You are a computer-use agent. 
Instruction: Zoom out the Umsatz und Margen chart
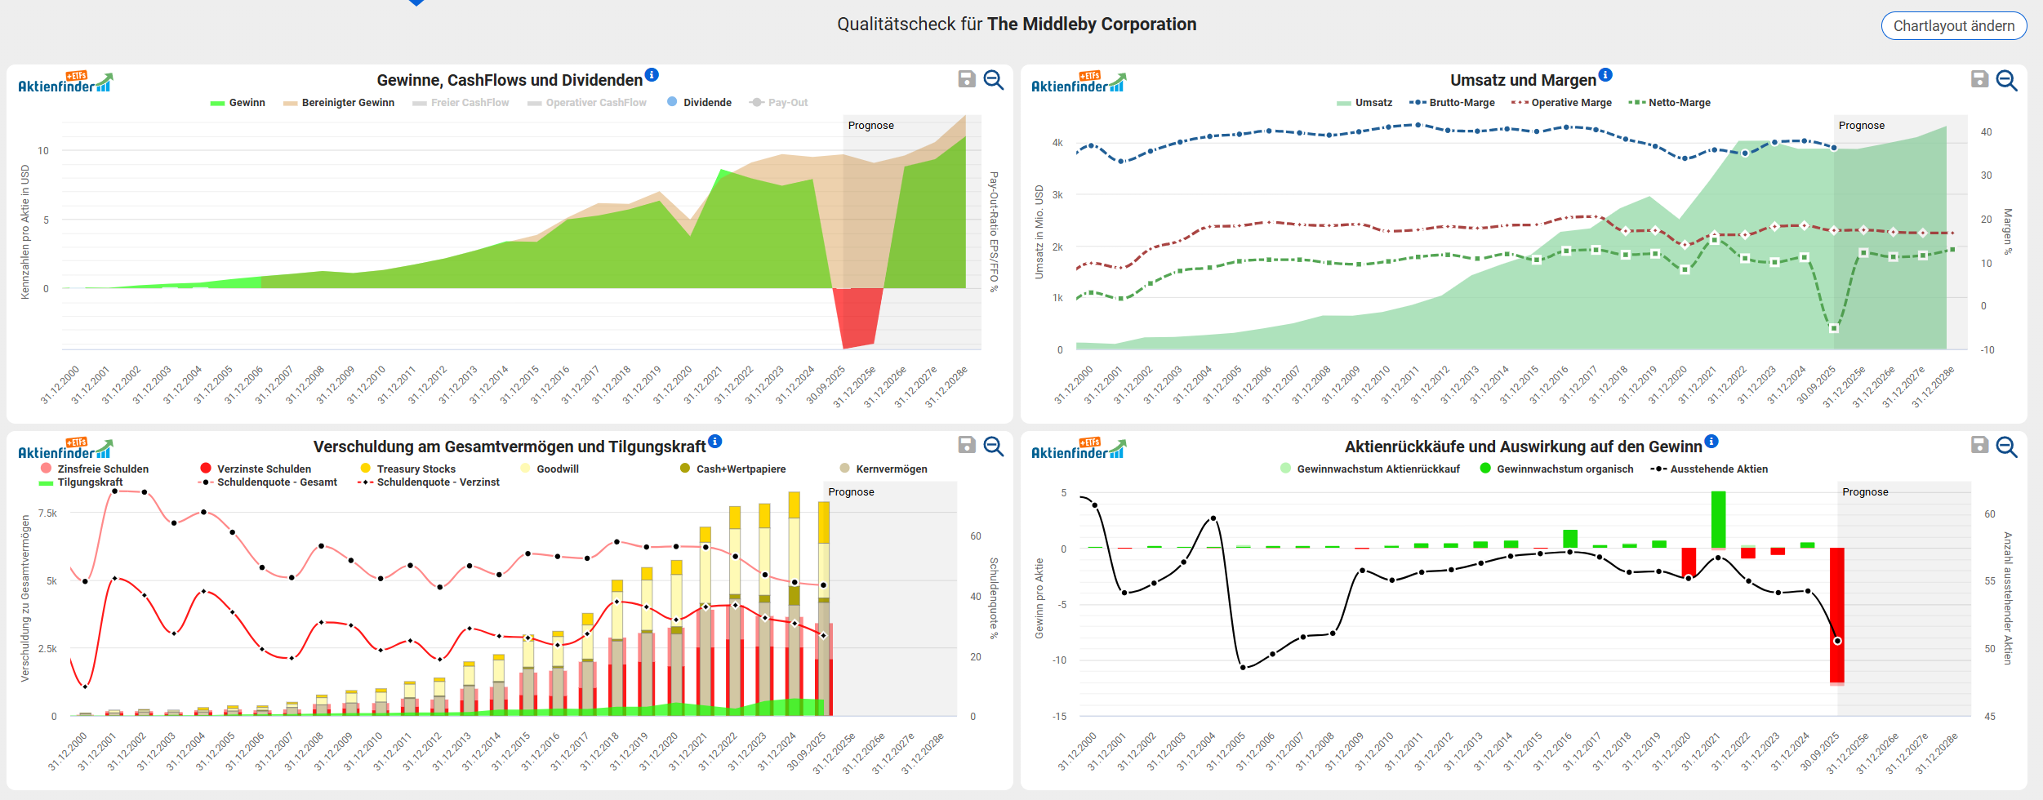pyautogui.click(x=2006, y=79)
